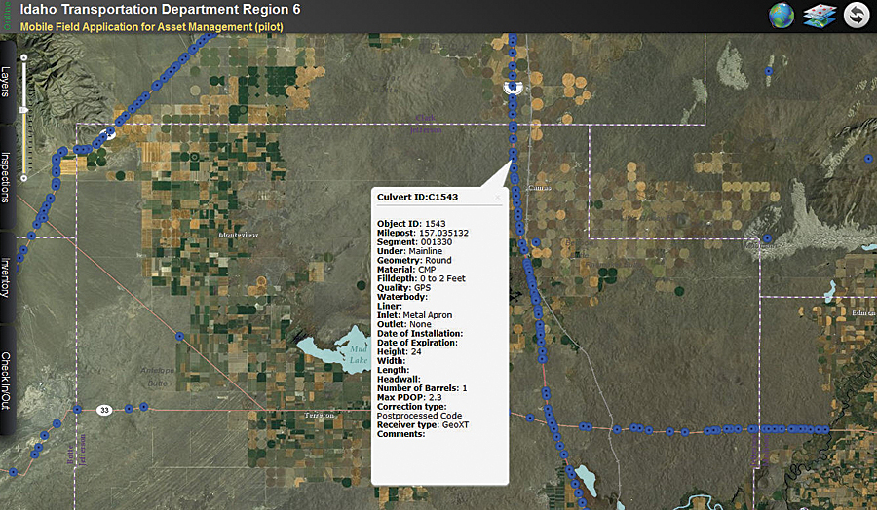Click the Culvert ID:C1543 popup title

click(417, 197)
